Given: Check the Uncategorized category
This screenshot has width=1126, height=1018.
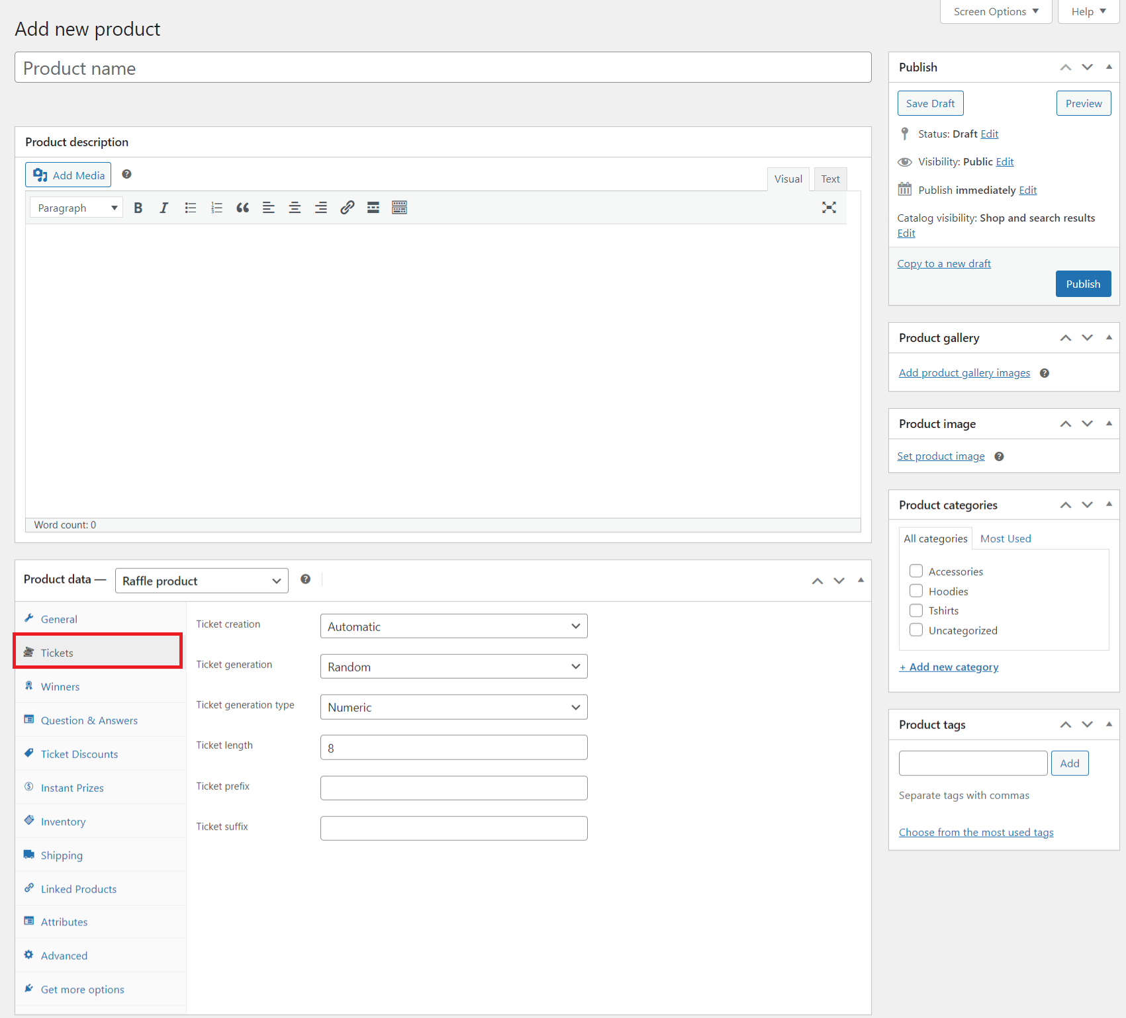Looking at the screenshot, I should click(916, 630).
